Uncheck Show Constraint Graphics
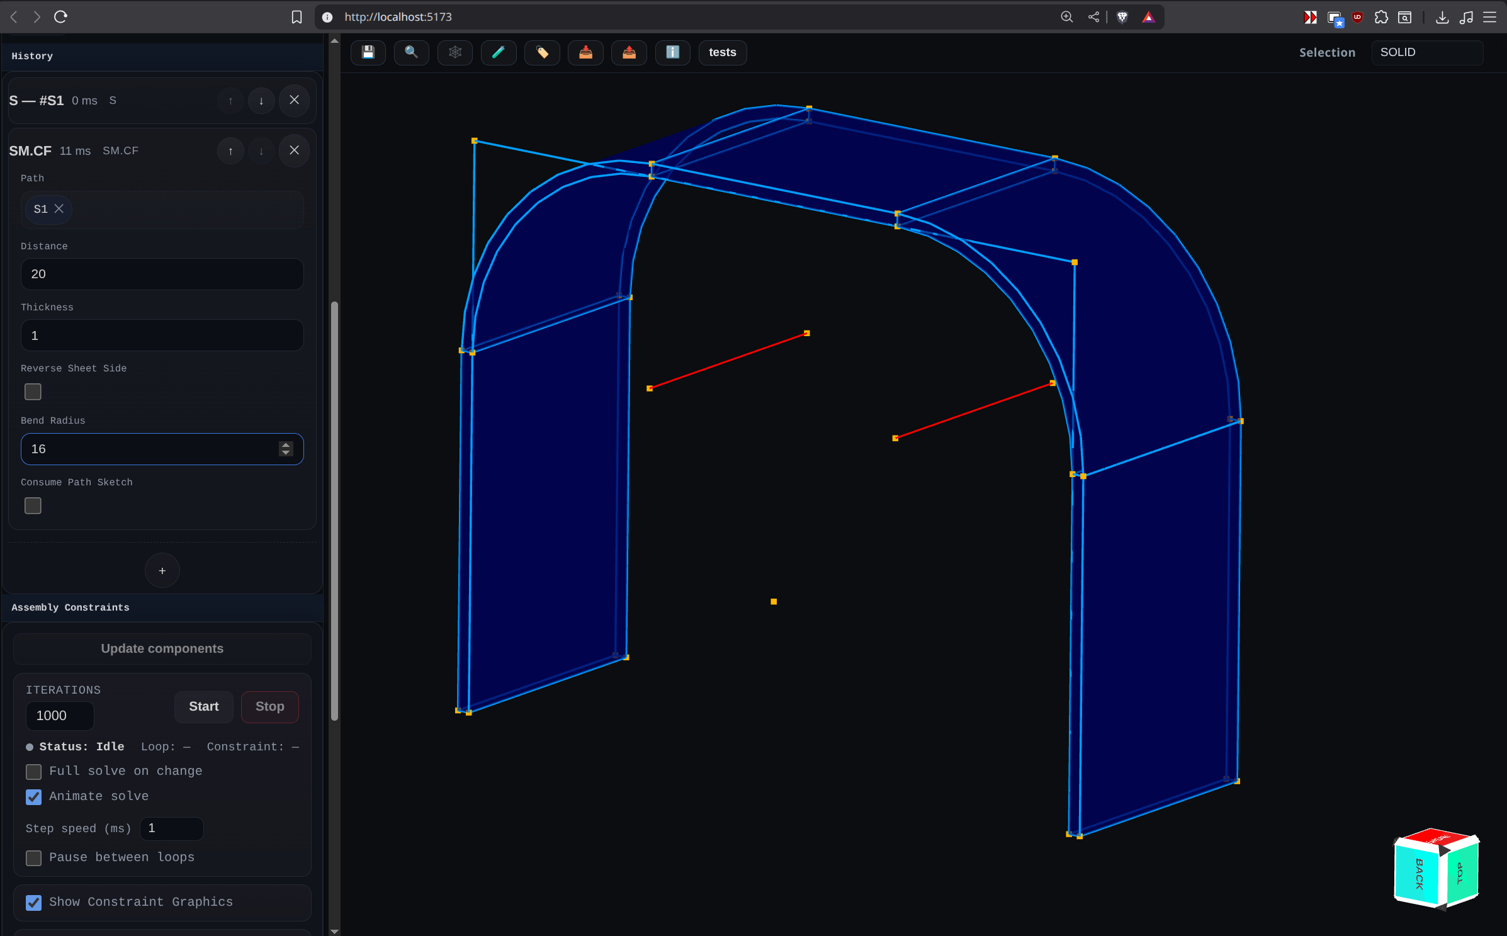This screenshot has height=936, width=1507. [x=33, y=903]
